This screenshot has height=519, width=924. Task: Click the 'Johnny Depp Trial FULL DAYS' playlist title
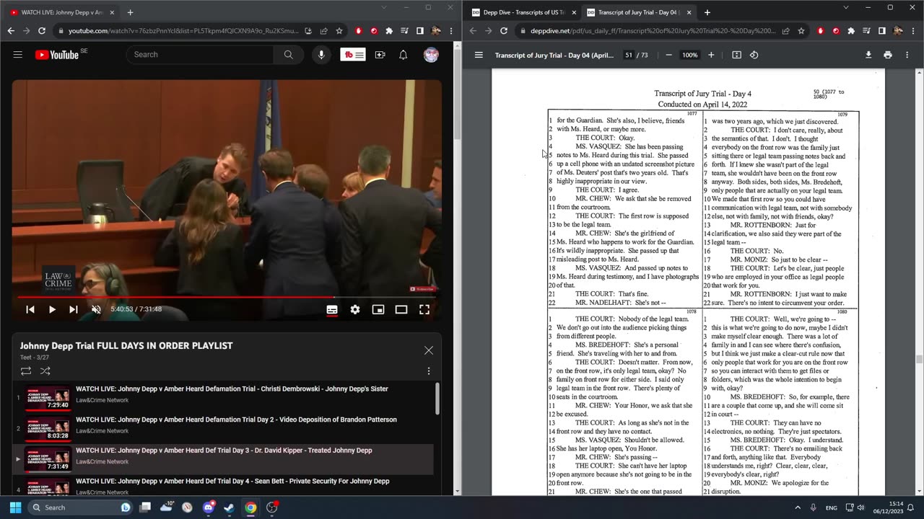click(x=126, y=346)
